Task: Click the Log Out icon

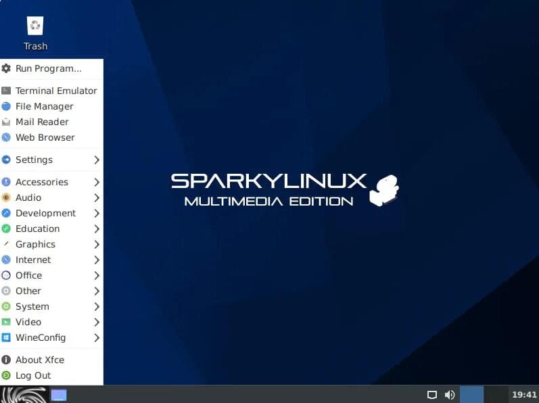Action: tap(6, 375)
